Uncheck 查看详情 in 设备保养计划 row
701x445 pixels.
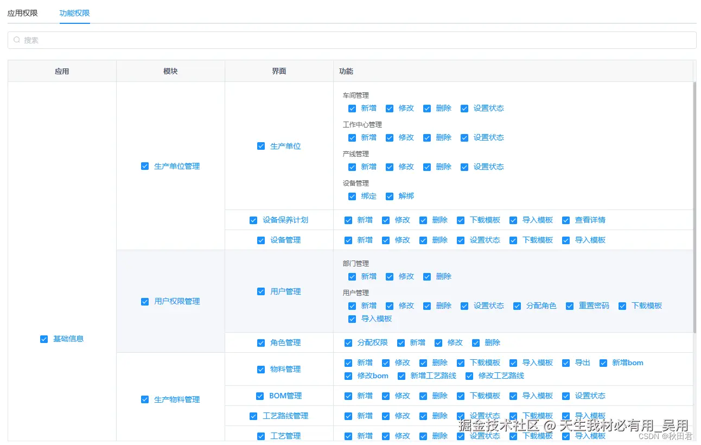[566, 220]
